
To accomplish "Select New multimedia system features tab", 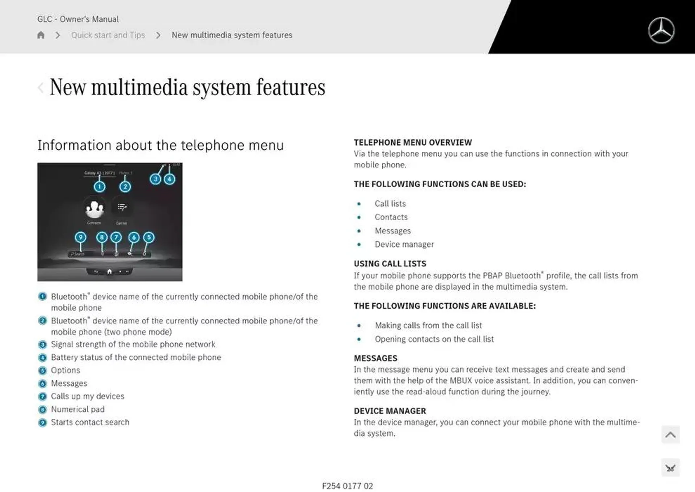I will (x=232, y=35).
